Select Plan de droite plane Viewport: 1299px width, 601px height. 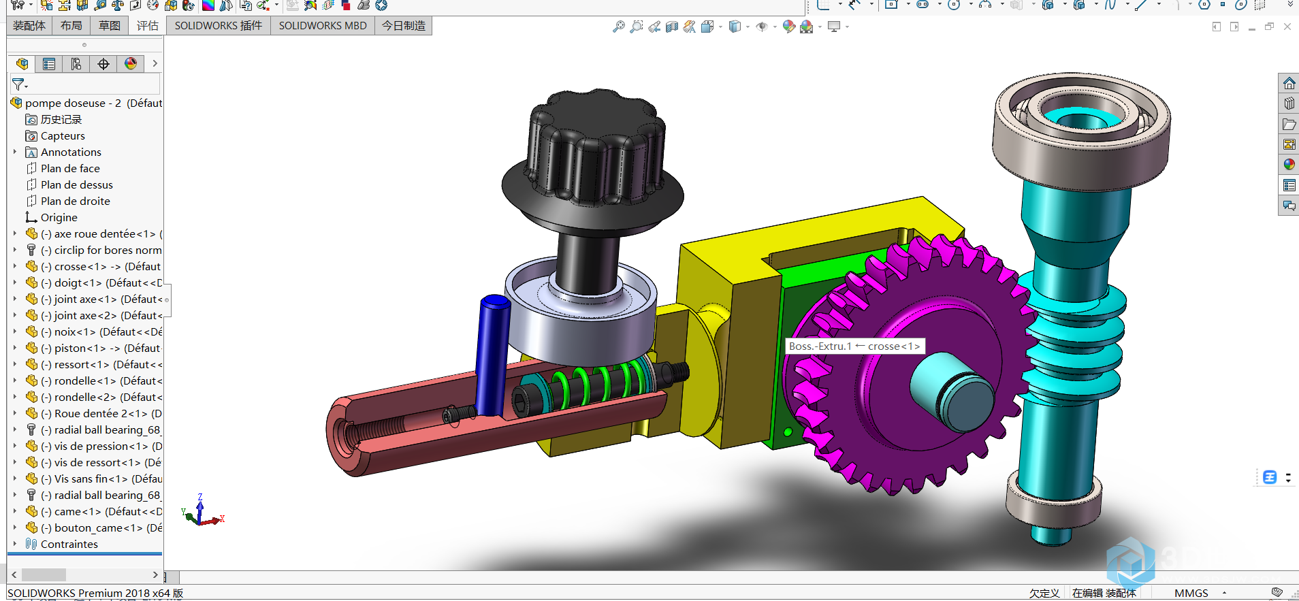click(68, 201)
